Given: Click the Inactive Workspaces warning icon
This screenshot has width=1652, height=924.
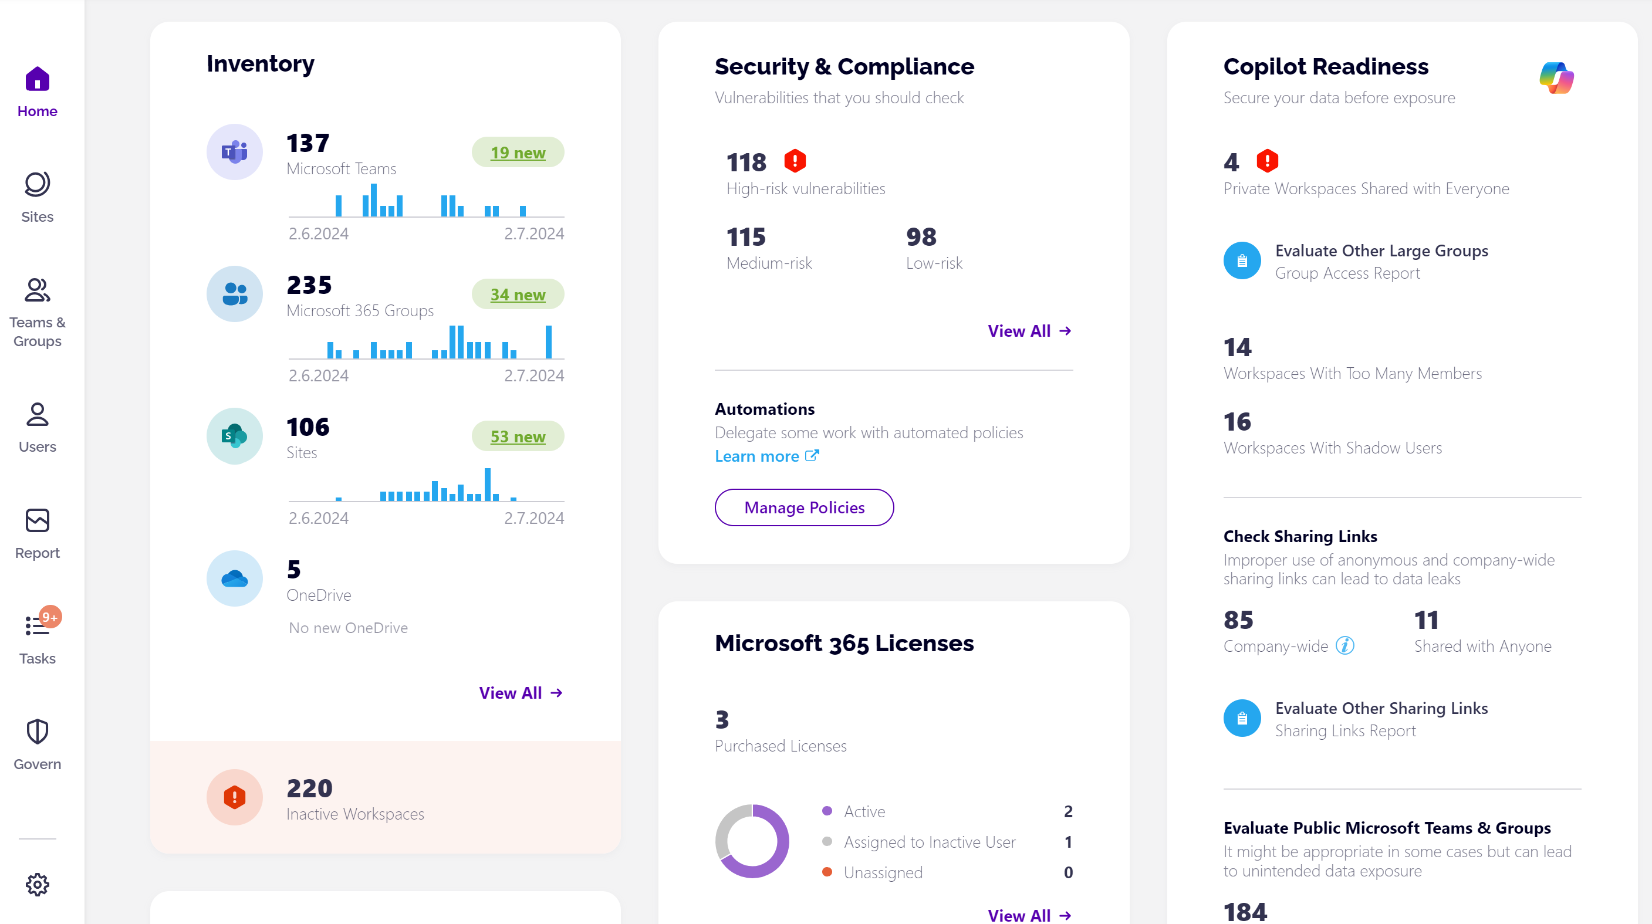Looking at the screenshot, I should coord(235,797).
